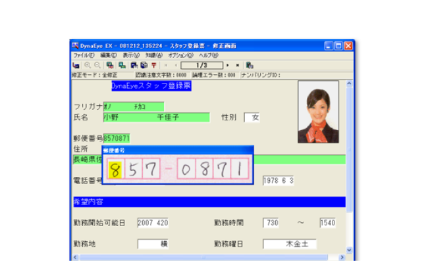Click the red postal mark icon
The height and width of the screenshot is (261, 424).
click(154, 65)
